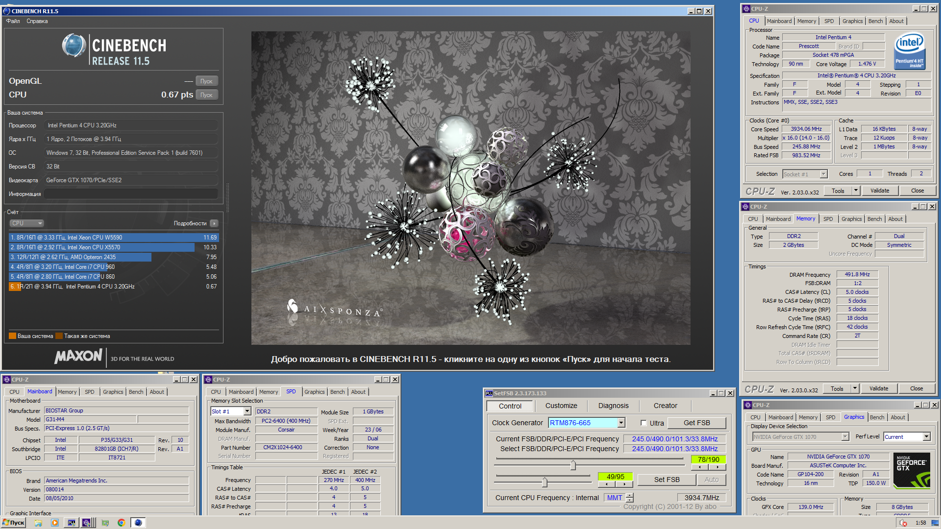Open the Clock Generator dropdown RTM876-665

(x=621, y=423)
